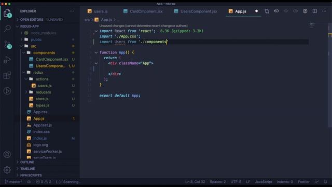
Task: Open index.css in the file tree
Action: (x=41, y=131)
